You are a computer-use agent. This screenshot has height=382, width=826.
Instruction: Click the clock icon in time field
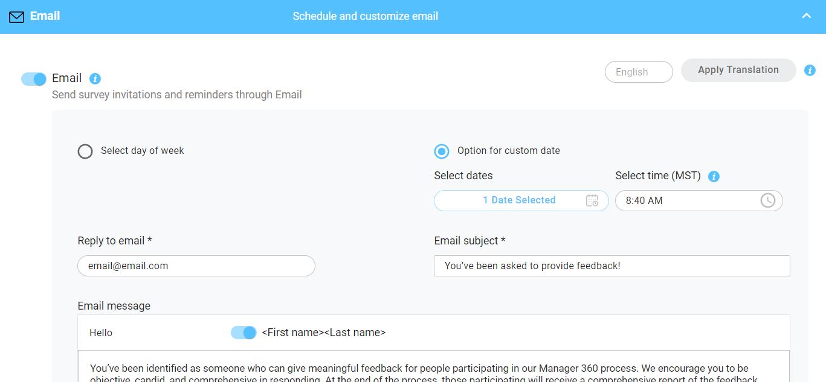click(767, 200)
